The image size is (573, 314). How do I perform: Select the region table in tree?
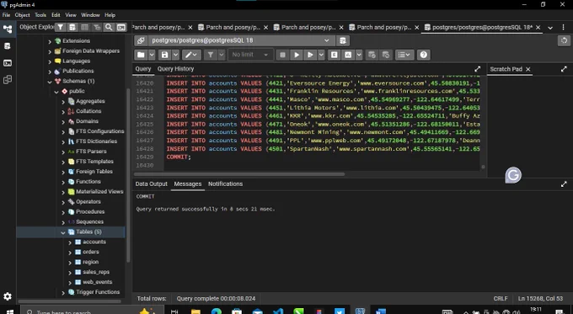[90, 262]
